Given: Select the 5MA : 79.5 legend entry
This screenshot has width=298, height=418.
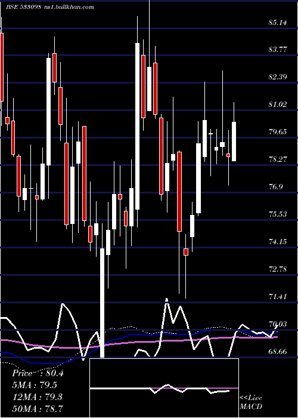Looking at the screenshot, I should pos(35,385).
